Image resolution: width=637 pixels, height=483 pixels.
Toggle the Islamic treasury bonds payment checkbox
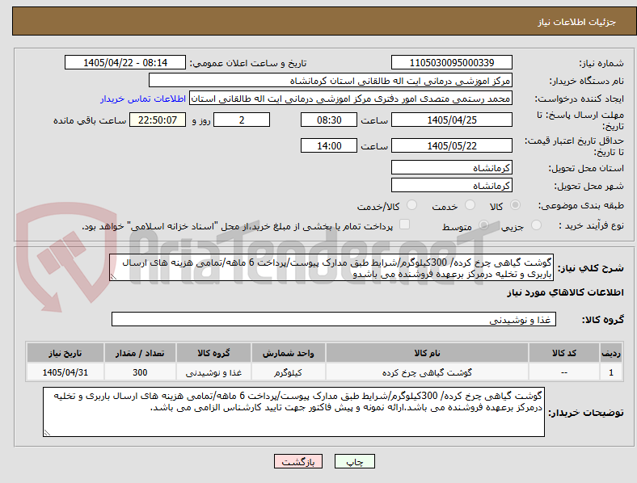405,225
